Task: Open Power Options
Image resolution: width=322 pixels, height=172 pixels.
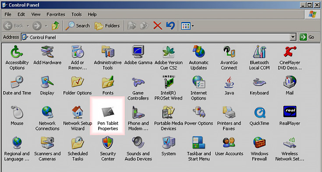Action: (198, 116)
